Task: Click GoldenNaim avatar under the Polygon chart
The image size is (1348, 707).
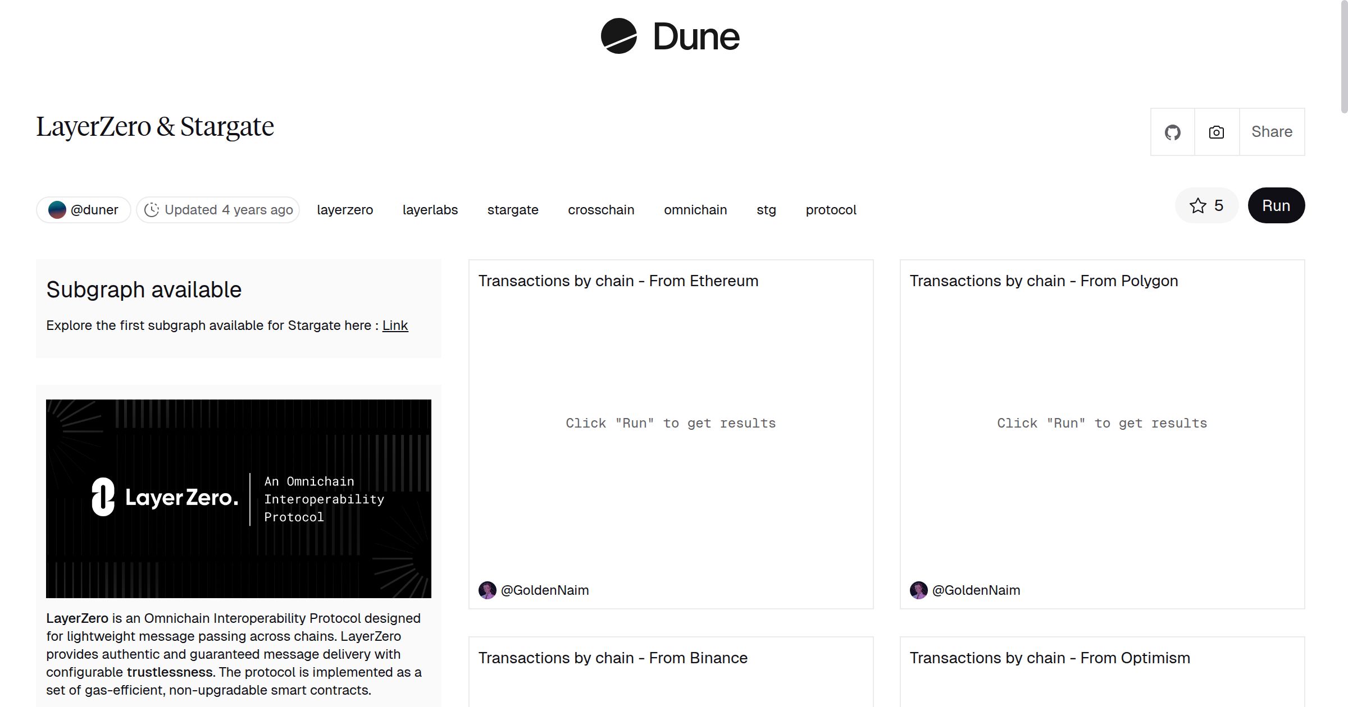Action: click(x=918, y=590)
